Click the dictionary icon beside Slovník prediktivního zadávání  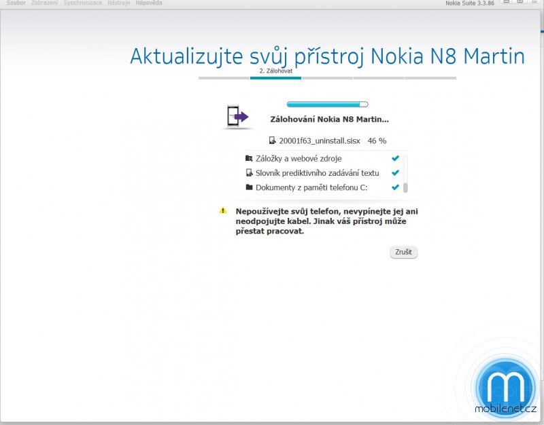tap(248, 172)
